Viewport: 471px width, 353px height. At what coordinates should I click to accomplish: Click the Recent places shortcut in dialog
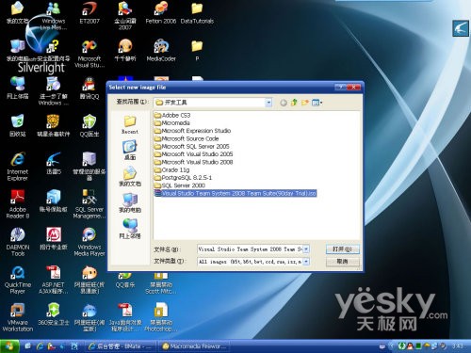point(130,125)
